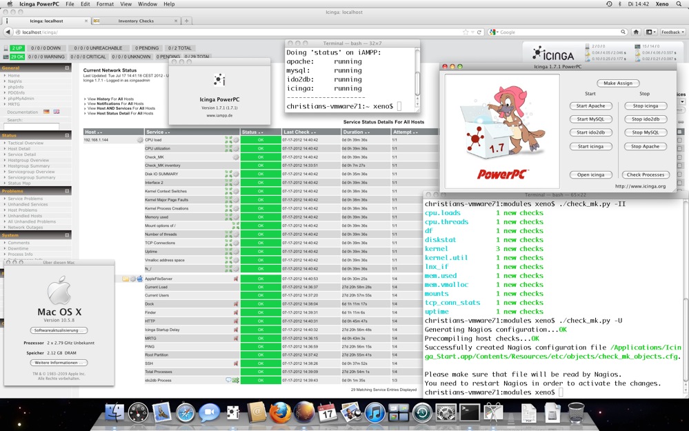The width and height of the screenshot is (689, 431).
Task: Open Dashboard from the Dock
Action: pyautogui.click(x=139, y=413)
